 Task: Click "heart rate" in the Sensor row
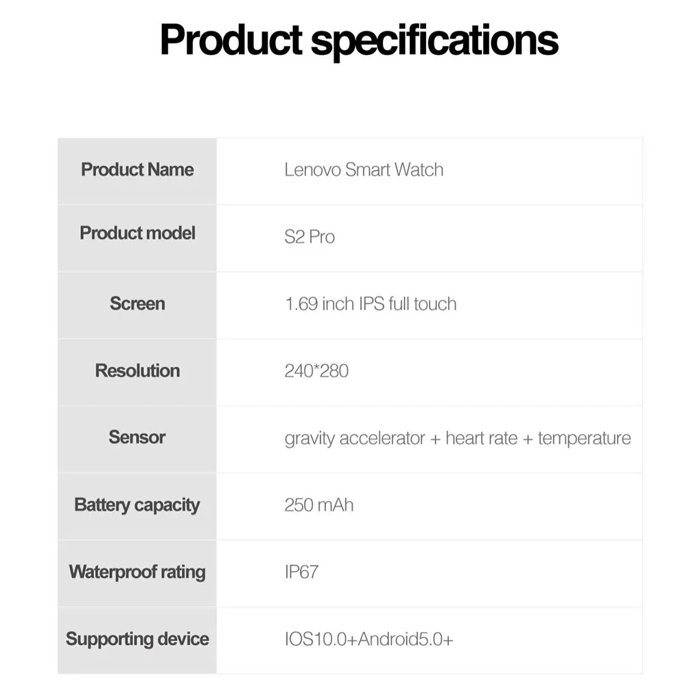coord(482,438)
